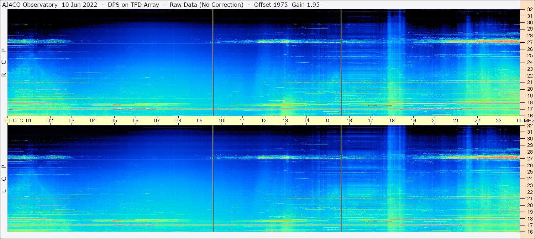This screenshot has width=535, height=239.
Task: Click the '09' hour label on time axis
Action: pos(200,121)
